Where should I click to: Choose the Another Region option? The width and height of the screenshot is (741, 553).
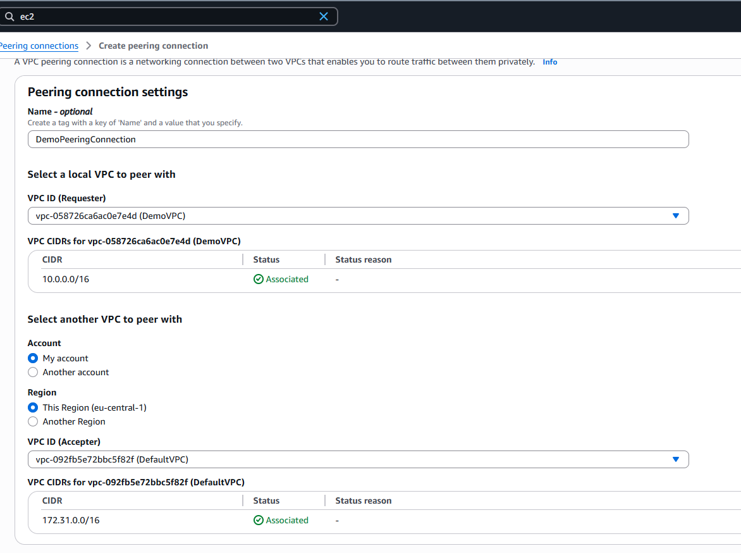click(33, 421)
